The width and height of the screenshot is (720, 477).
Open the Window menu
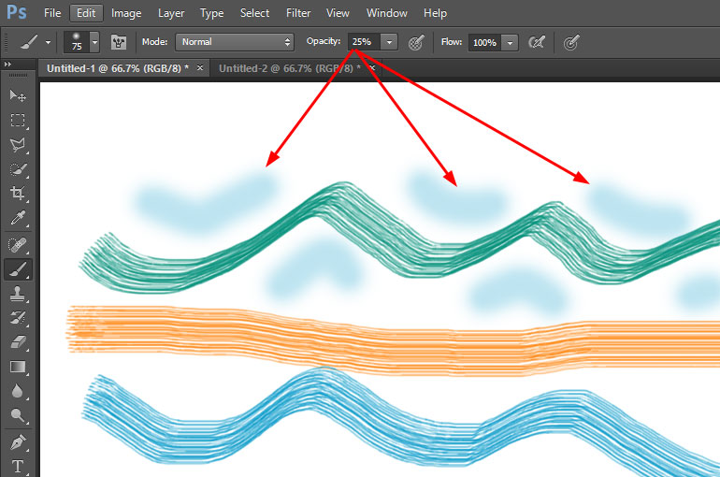(x=386, y=13)
